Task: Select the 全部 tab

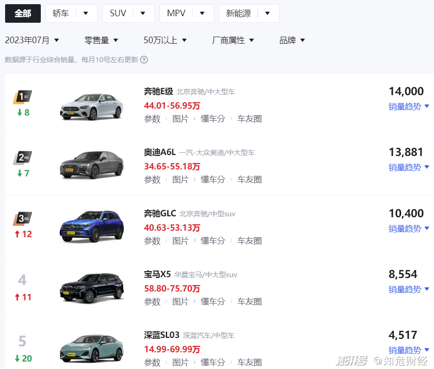Action: pos(23,13)
